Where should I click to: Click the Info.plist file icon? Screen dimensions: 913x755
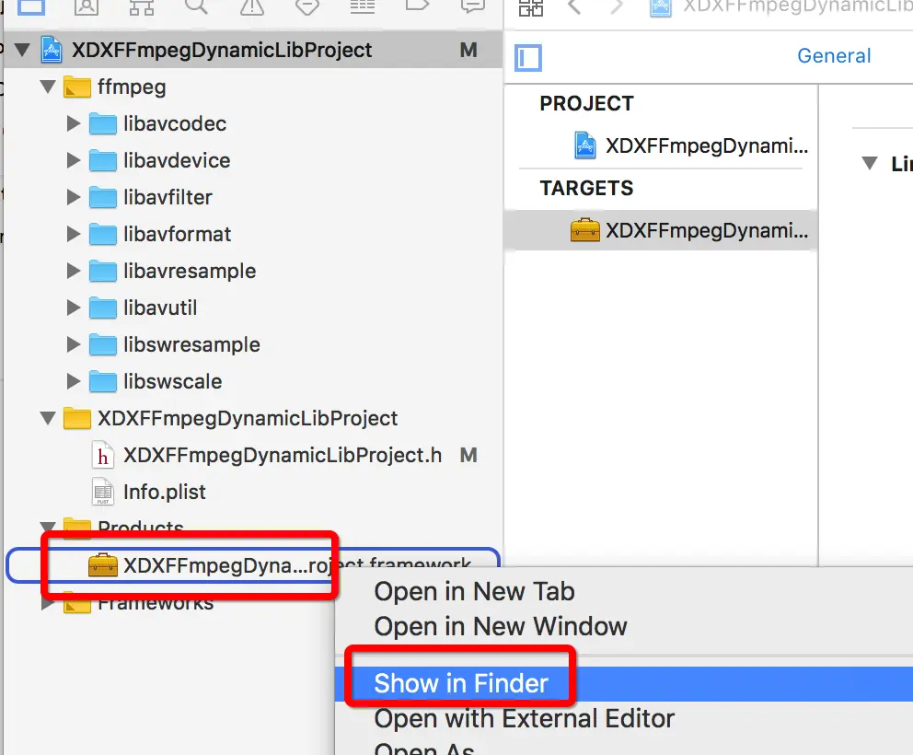tap(102, 493)
